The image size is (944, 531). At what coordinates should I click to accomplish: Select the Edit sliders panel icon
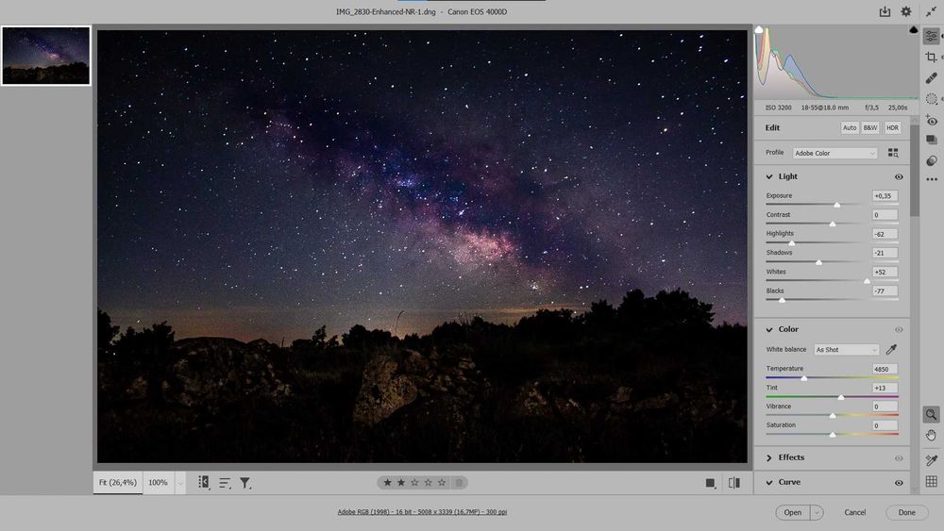coord(932,37)
